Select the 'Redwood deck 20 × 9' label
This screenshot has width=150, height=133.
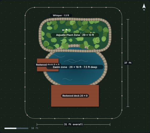[x=75, y=96]
